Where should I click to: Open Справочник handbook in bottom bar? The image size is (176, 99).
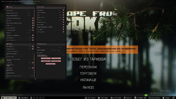point(140,98)
